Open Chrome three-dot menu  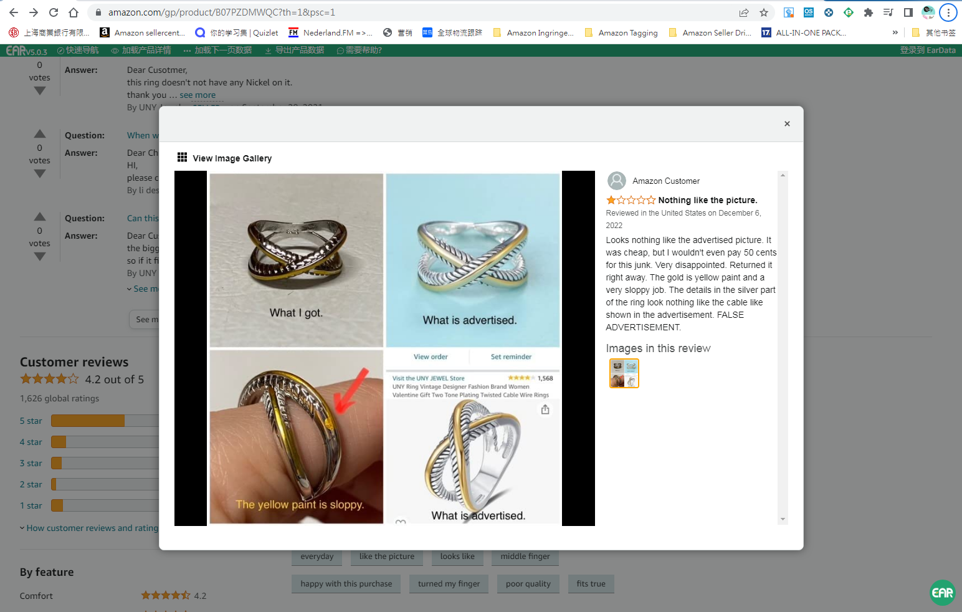pos(948,12)
